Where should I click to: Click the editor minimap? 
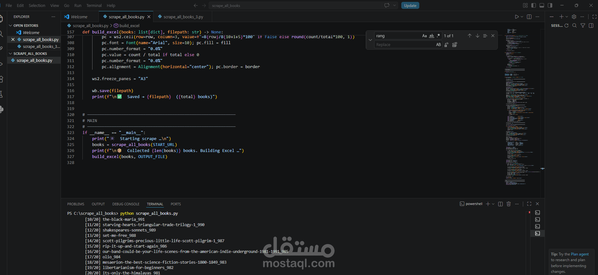pos(522,107)
